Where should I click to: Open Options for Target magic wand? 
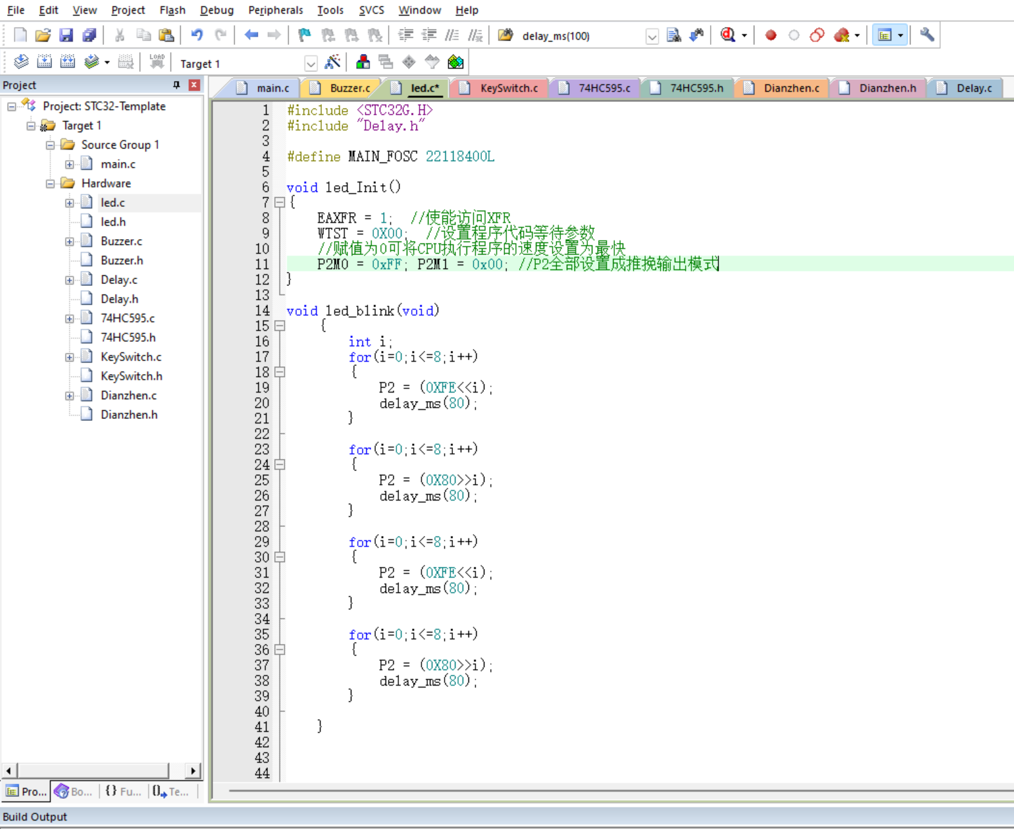[x=333, y=62]
